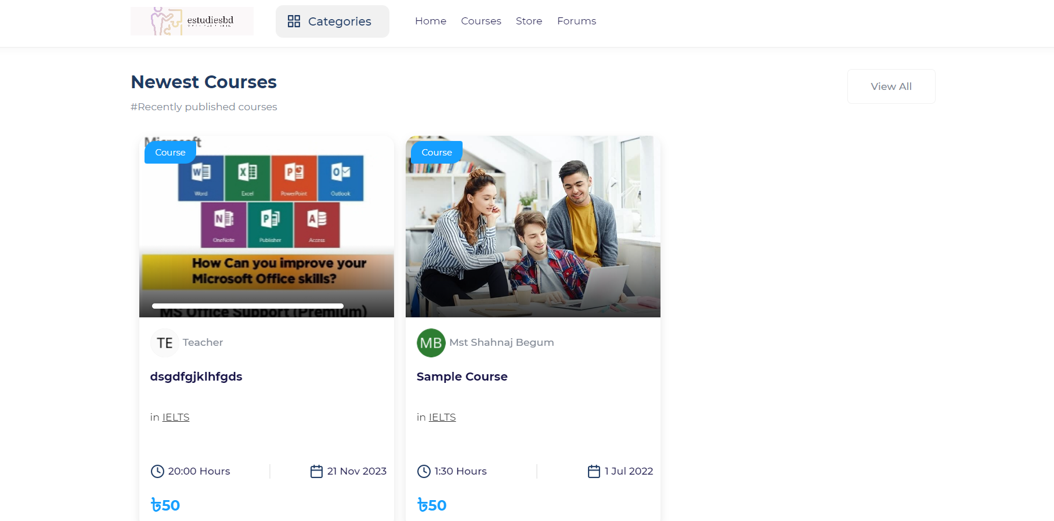The image size is (1054, 521).
Task: Click View All newest courses
Action: pos(891,86)
